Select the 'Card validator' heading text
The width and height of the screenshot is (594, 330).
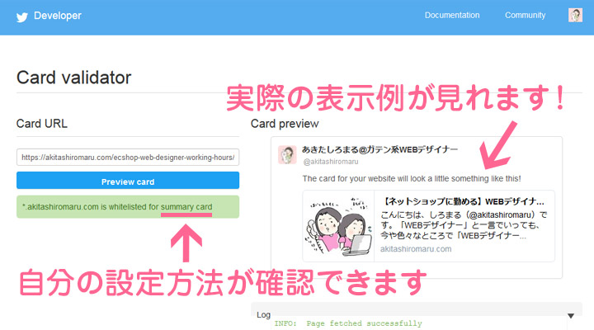[x=74, y=78]
